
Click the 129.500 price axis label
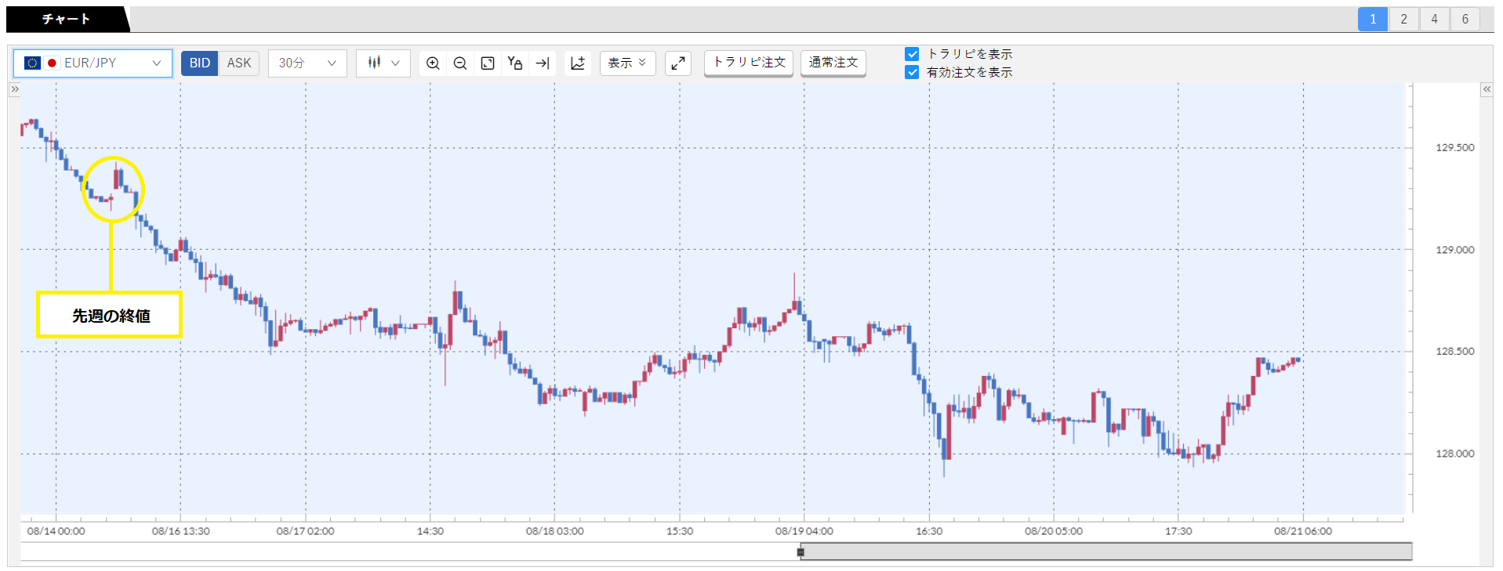point(1454,147)
